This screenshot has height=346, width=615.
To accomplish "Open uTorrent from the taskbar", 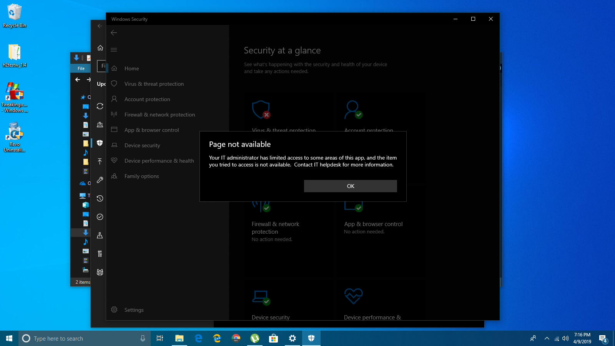I will (x=255, y=338).
